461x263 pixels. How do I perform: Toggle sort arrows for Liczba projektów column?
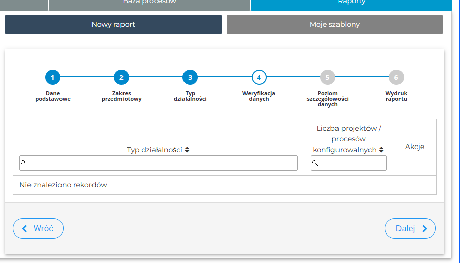click(381, 150)
